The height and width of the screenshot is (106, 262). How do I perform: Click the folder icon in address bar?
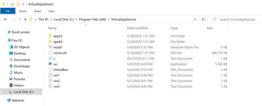31,19
